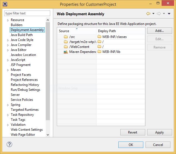
Task: Click the Maven Dependencies library icon
Action: (x=66, y=52)
